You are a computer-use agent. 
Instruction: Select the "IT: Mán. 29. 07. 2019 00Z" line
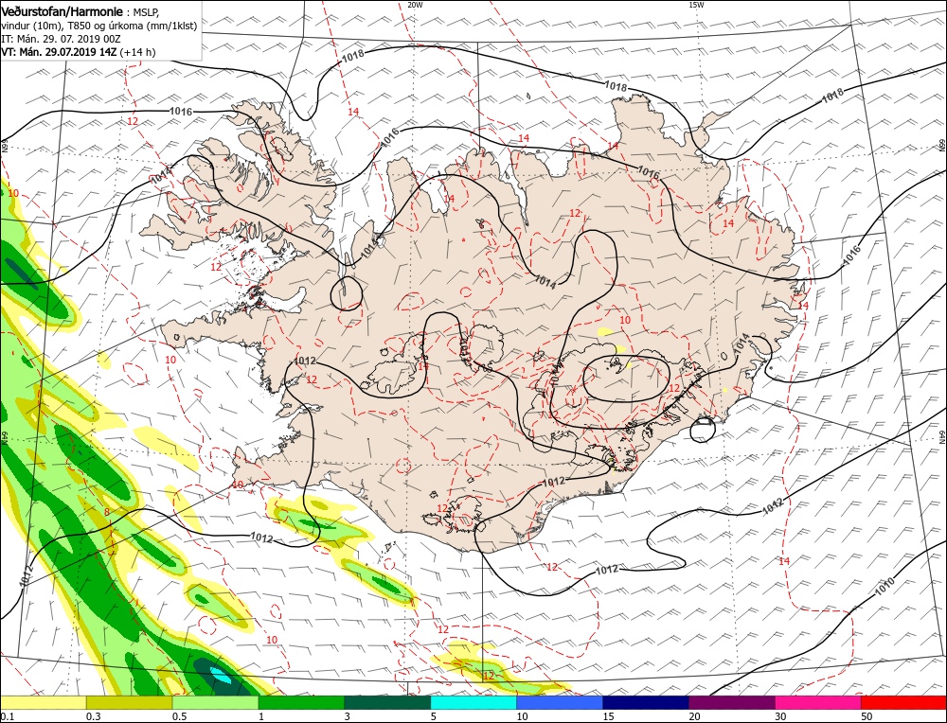[61, 39]
